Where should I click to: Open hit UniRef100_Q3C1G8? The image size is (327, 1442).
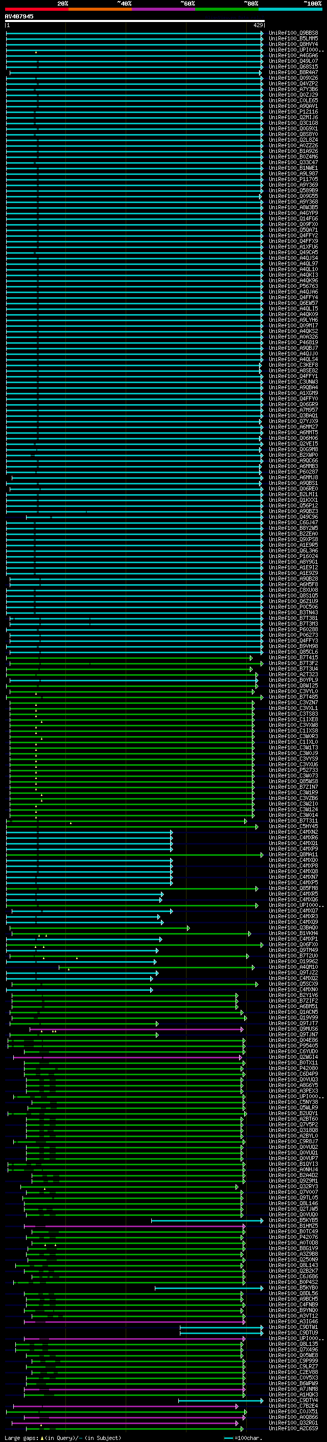[293, 123]
